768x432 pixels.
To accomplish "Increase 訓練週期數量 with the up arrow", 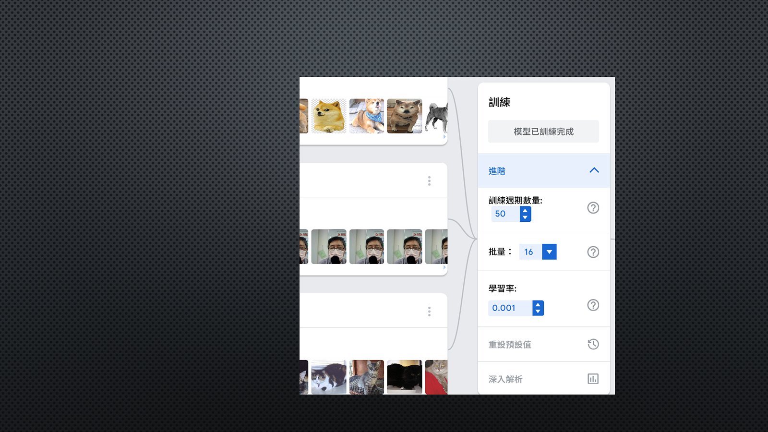I will point(525,211).
